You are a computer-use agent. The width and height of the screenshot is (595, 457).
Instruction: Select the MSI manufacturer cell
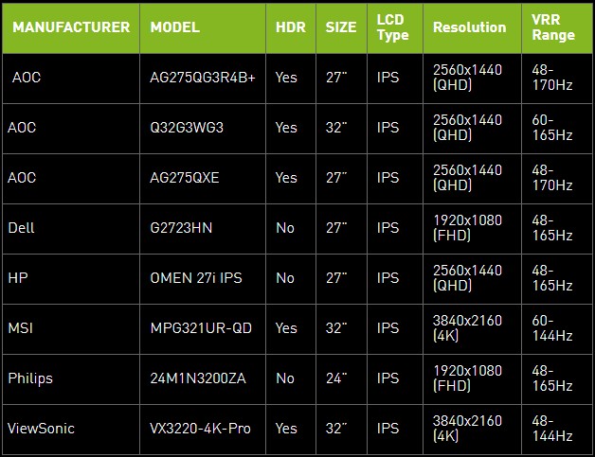pos(20,328)
